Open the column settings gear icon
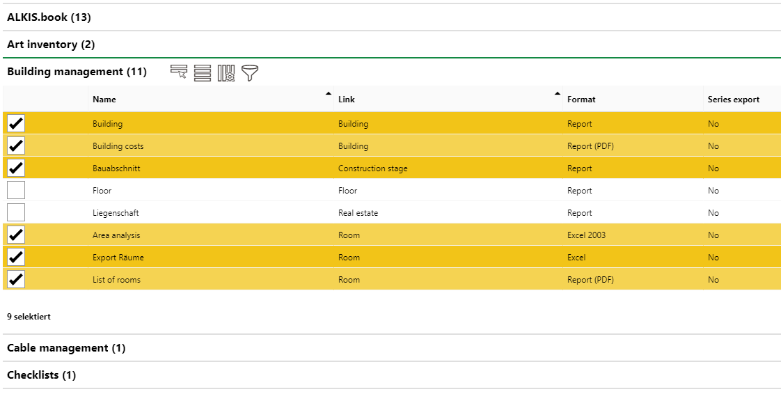Screen dimensions: 781x394 [x=226, y=72]
